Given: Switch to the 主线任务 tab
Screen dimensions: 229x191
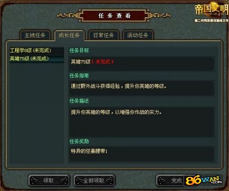Looking at the screenshot, I should pyautogui.click(x=35, y=35).
